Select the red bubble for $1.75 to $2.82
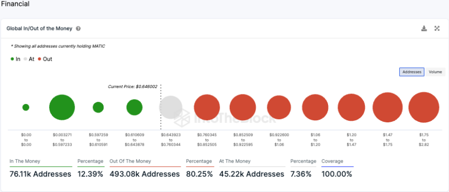The image size is (449, 192). (x=424, y=107)
